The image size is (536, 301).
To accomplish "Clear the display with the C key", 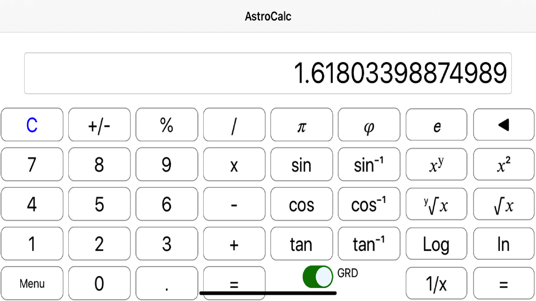I will coord(32,125).
